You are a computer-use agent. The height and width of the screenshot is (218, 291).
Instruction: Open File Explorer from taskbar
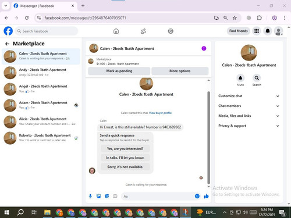[47, 213]
